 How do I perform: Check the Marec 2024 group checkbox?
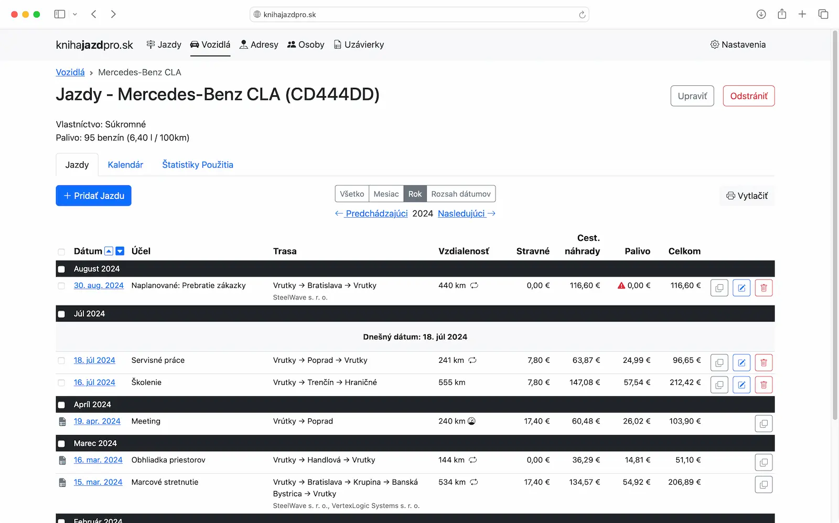point(61,443)
